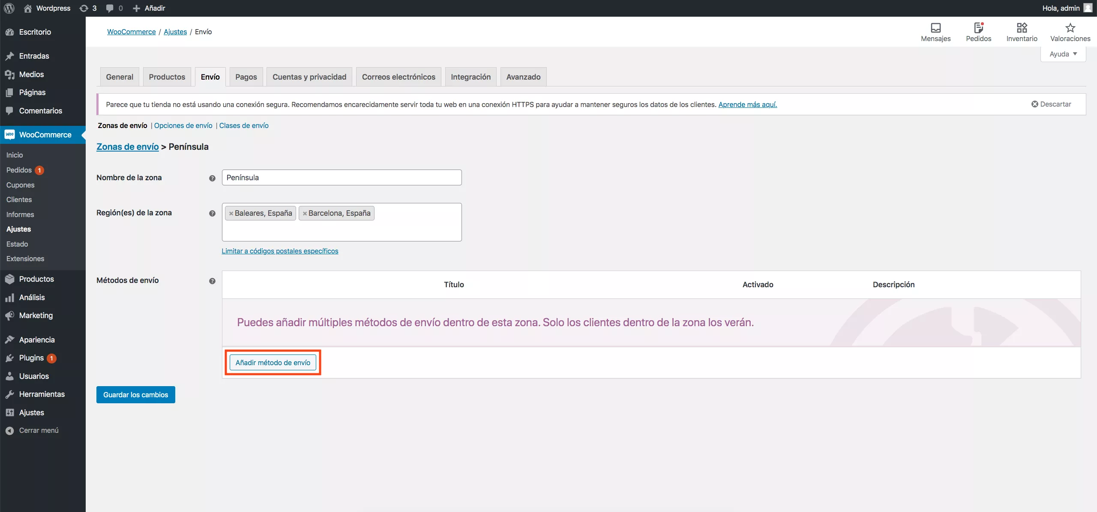Click Ajustes breadcrumb link
The height and width of the screenshot is (512, 1097).
point(175,32)
